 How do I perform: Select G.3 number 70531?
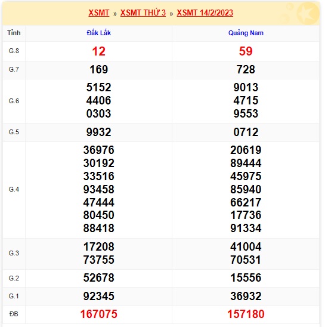(x=246, y=260)
